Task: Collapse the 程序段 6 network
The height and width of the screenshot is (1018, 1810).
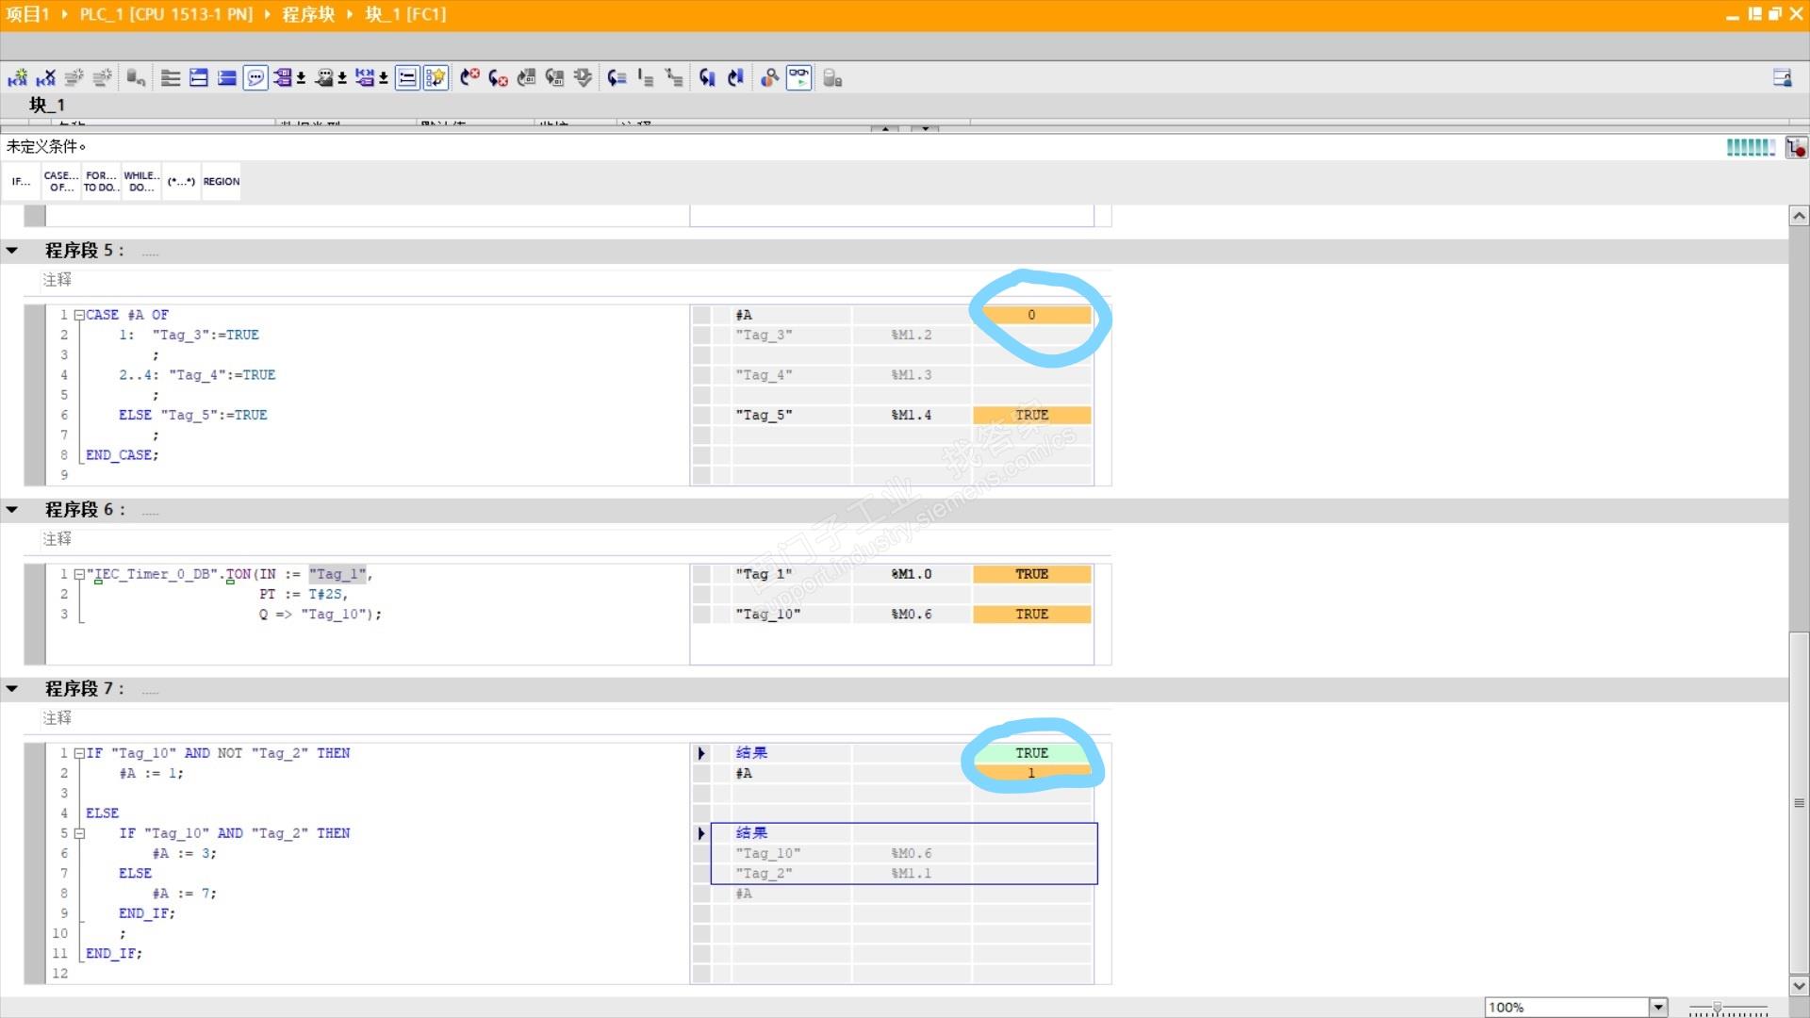Action: [12, 510]
